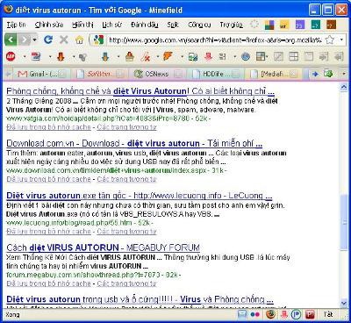Close the OSNews tab
The height and width of the screenshot is (323, 351).
point(178,75)
